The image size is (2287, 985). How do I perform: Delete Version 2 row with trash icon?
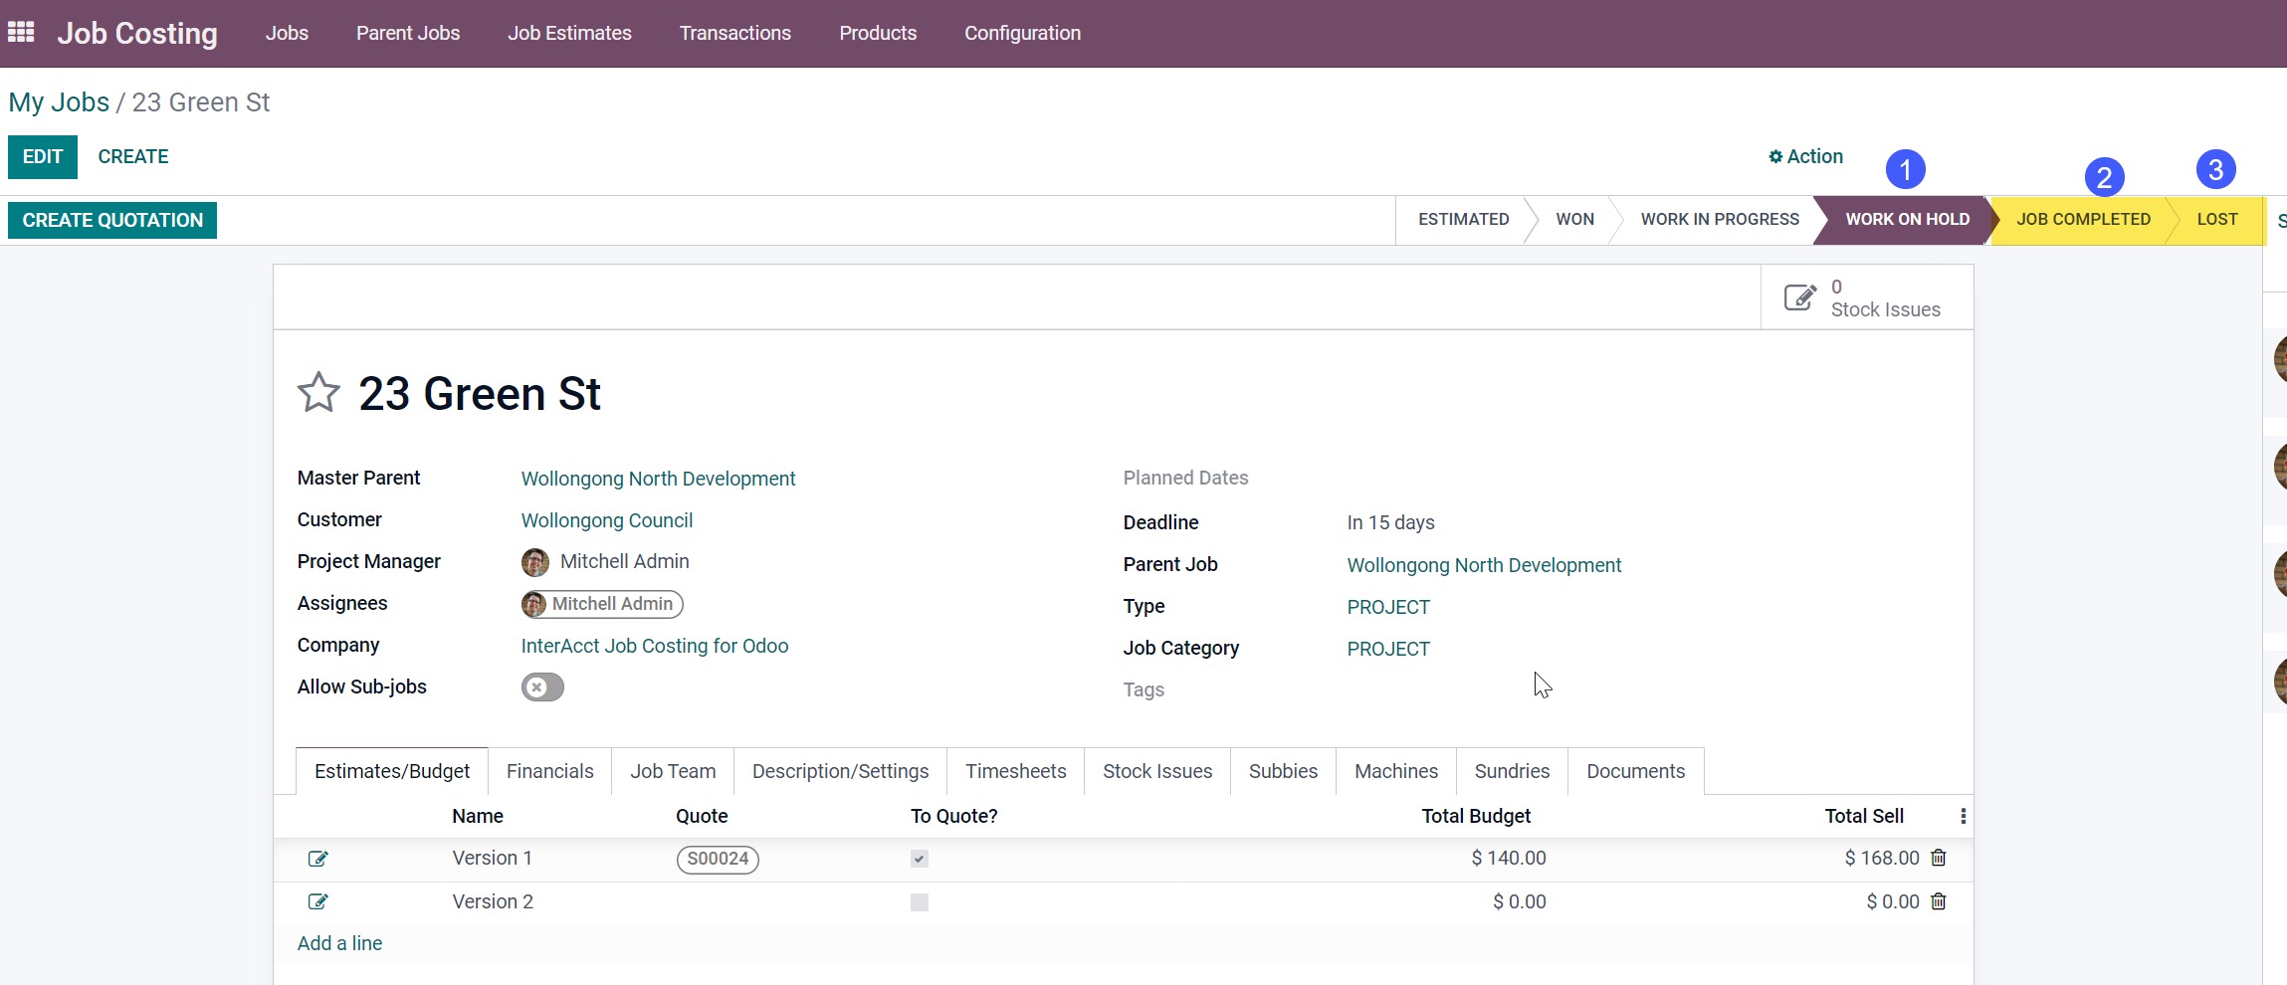[x=1938, y=901]
